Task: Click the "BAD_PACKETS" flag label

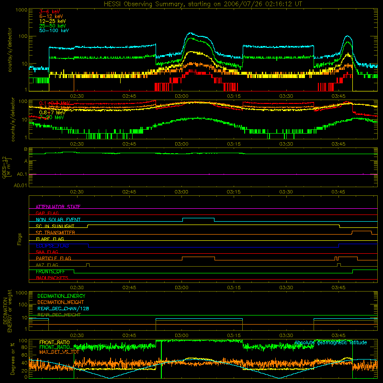Action: pyautogui.click(x=52, y=278)
